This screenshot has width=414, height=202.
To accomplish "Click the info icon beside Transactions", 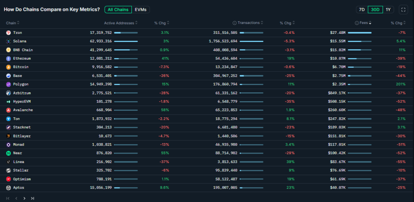I will (x=234, y=23).
